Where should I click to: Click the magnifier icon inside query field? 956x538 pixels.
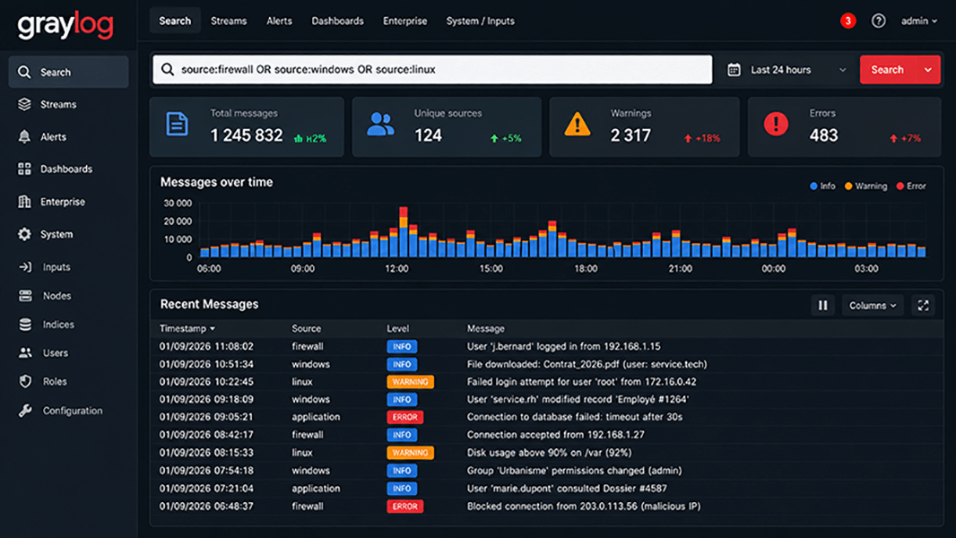coord(168,69)
